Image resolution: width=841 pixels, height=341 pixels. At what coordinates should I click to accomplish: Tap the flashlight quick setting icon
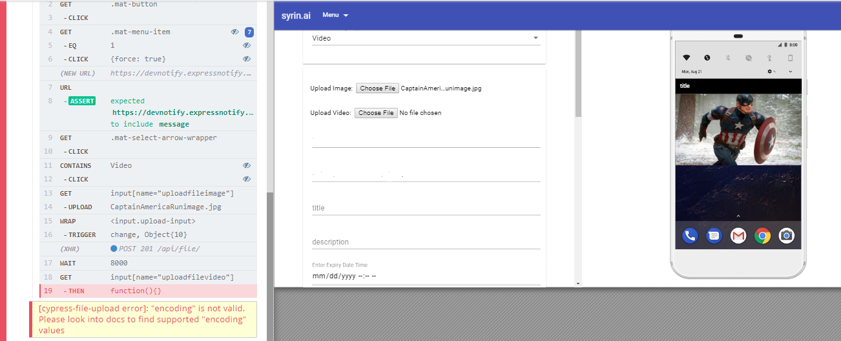[x=769, y=57]
